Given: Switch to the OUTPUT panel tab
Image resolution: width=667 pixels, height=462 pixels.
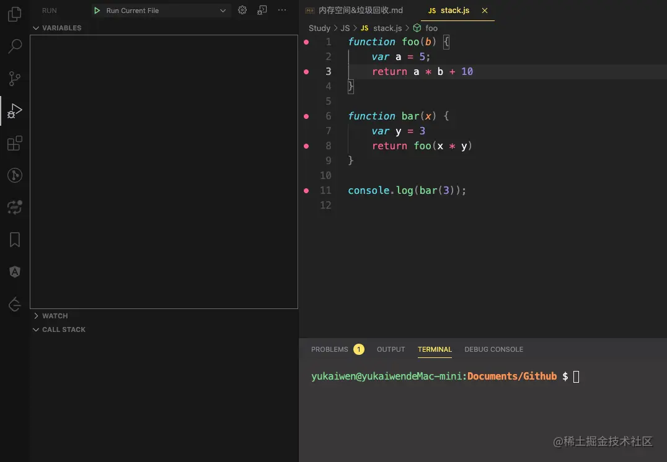Looking at the screenshot, I should pyautogui.click(x=391, y=349).
